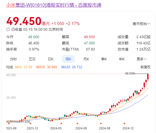Screen dimensions: 156x133
Task: Select the highlighted 周K tab
Action: pos(68,59)
